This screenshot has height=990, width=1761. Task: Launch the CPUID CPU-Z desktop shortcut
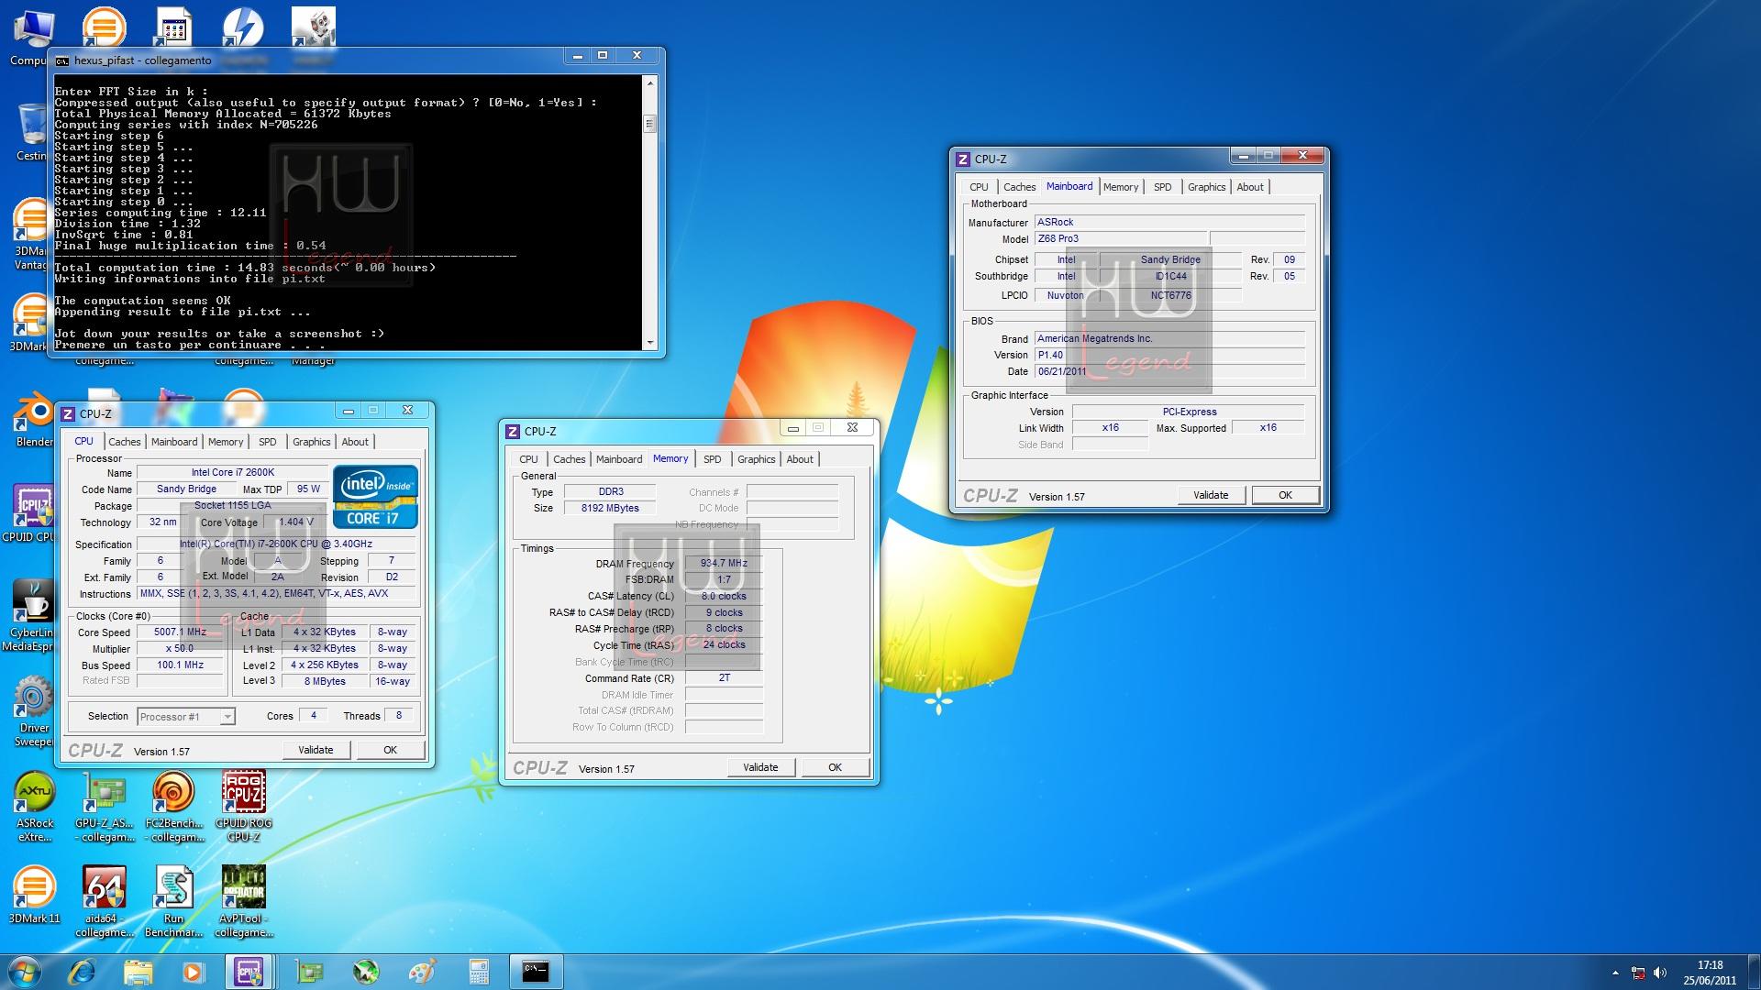click(31, 513)
